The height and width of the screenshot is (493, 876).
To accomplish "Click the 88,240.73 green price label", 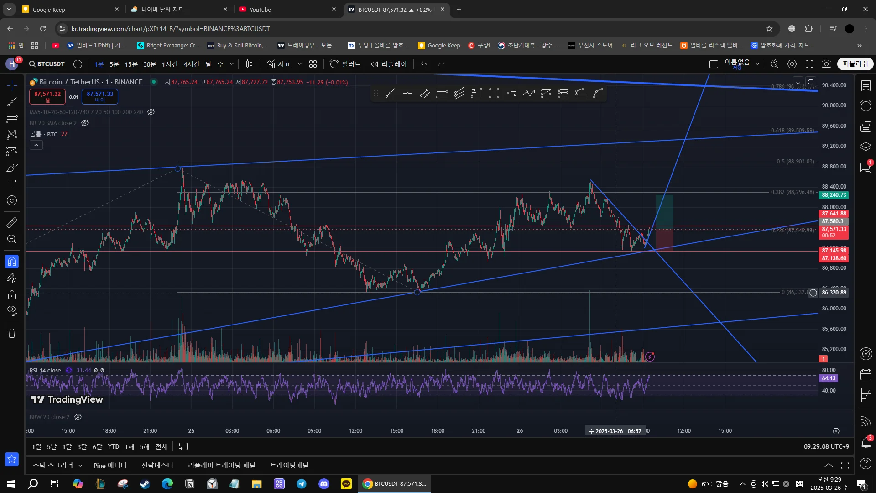I will click(834, 195).
